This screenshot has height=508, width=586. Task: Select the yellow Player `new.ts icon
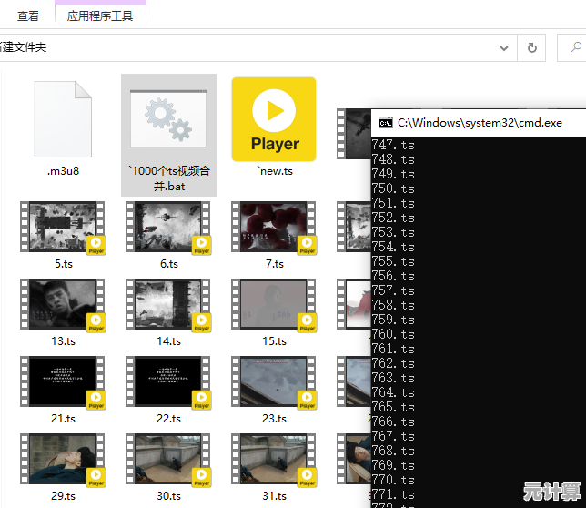[274, 118]
